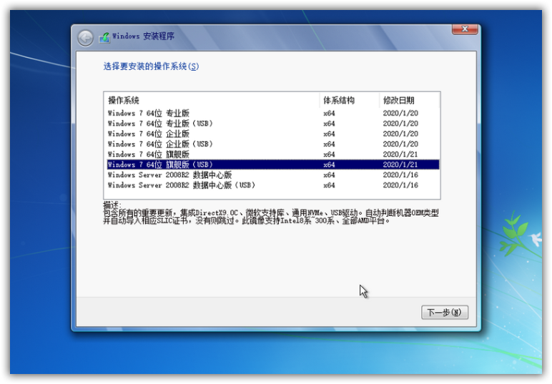Select Windows 7 64位 专业版 (USB) row
This screenshot has height=384, width=552.
(x=273, y=124)
